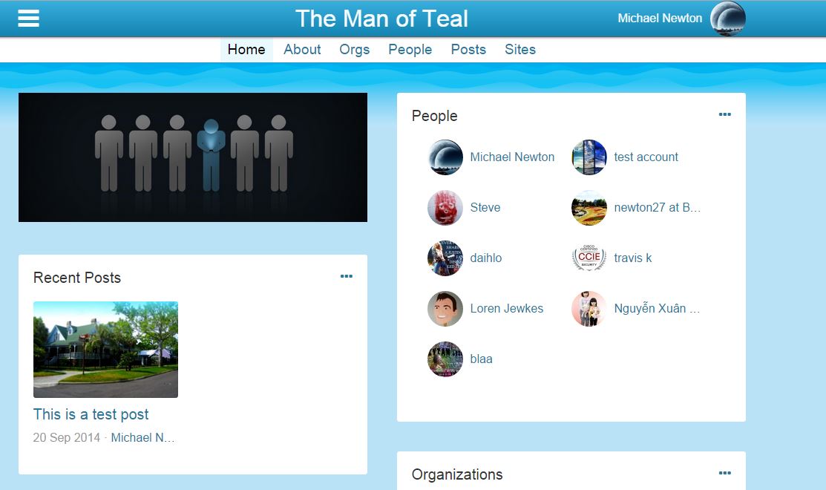Click Michael Newton's header profile avatar
This screenshot has width=826, height=490.
pyautogui.click(x=727, y=19)
